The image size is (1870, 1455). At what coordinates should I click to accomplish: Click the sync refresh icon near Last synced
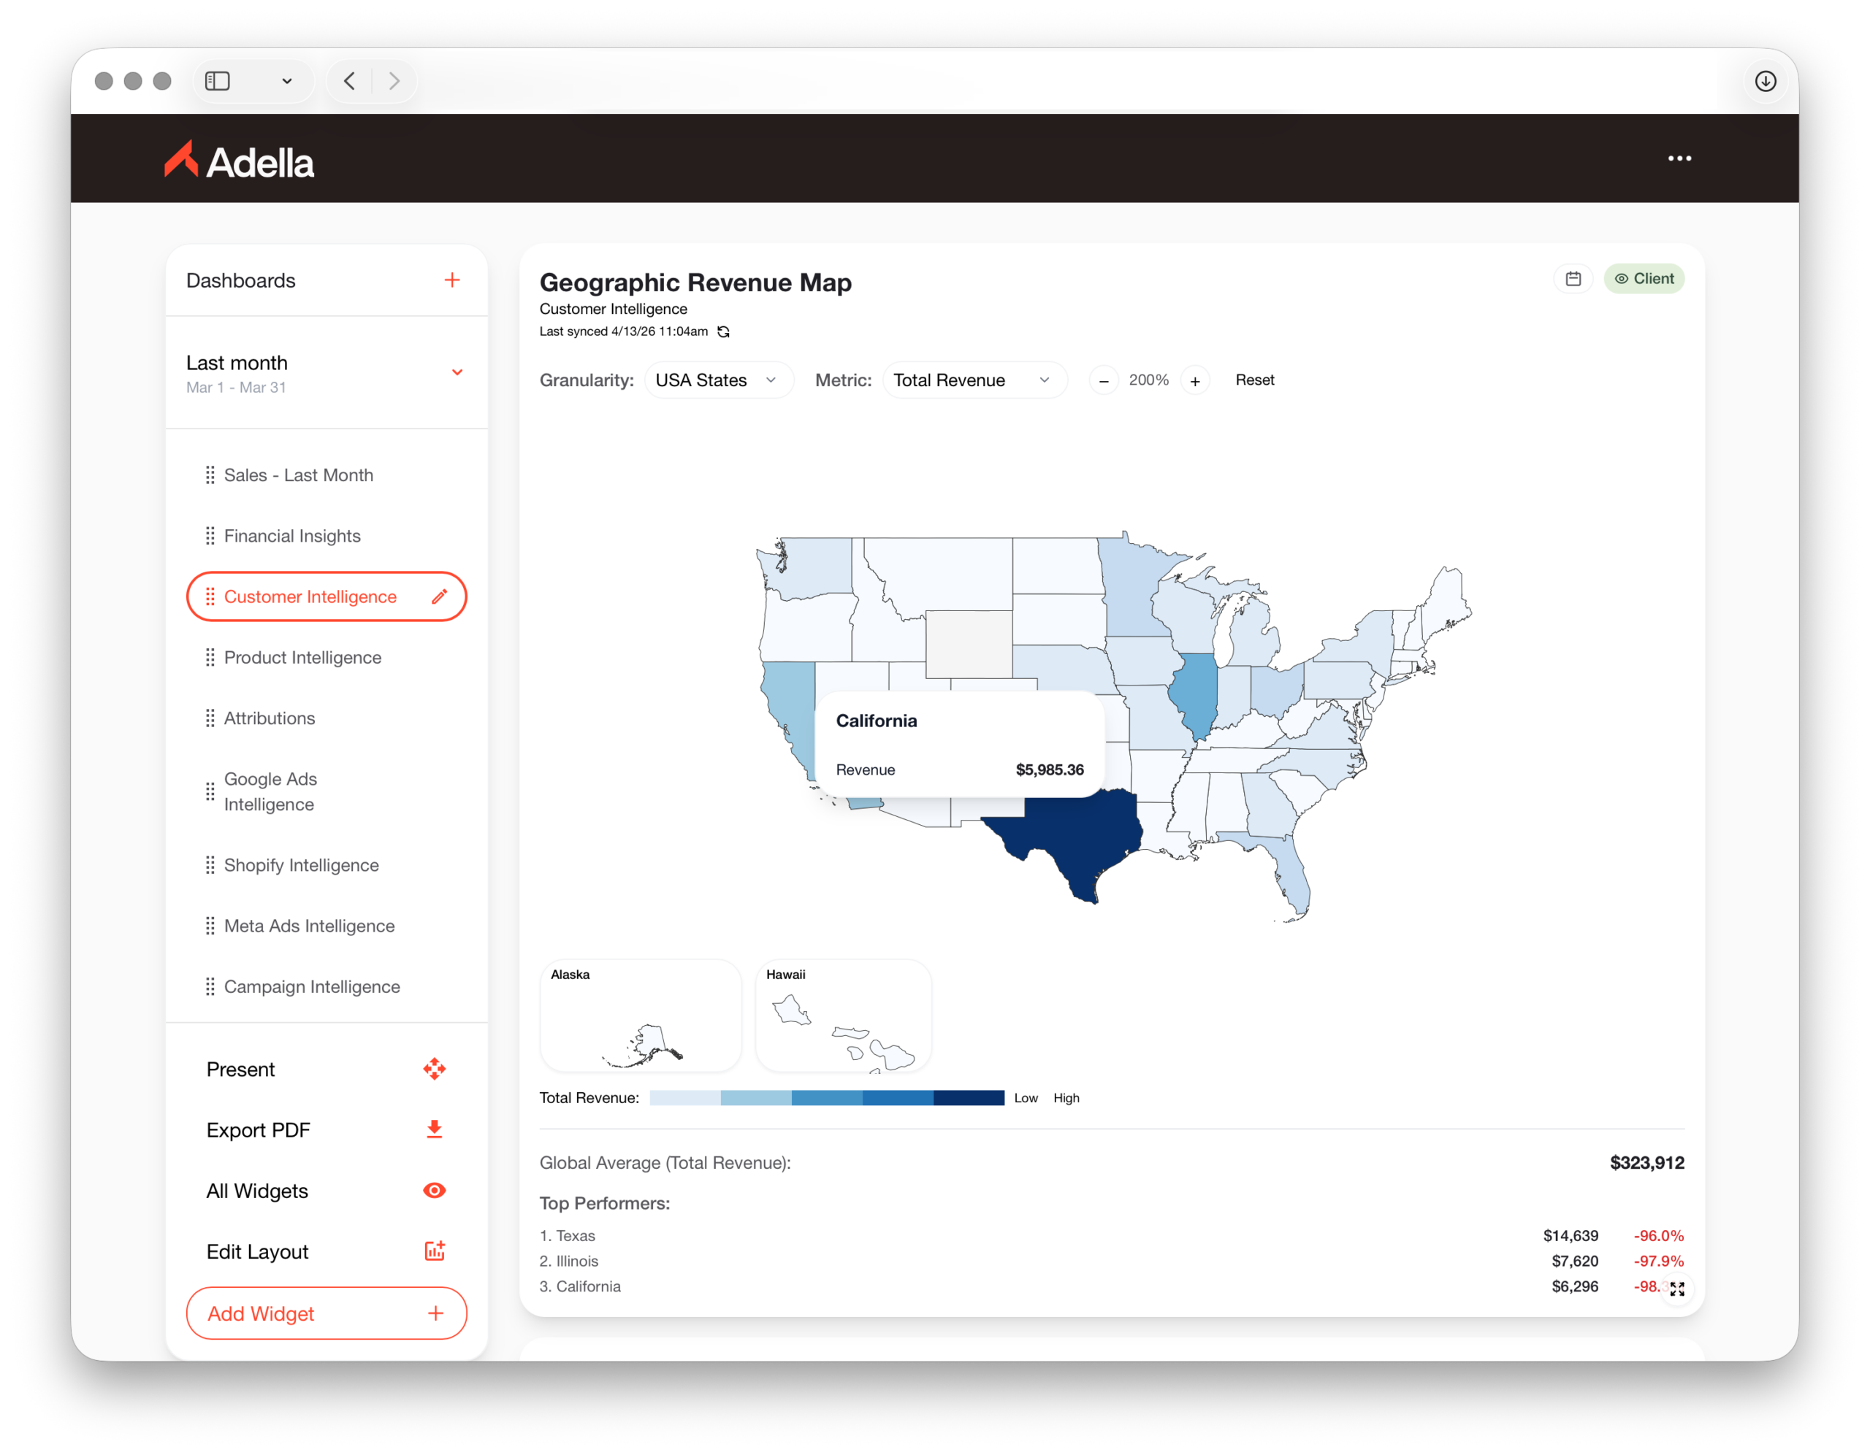point(723,332)
